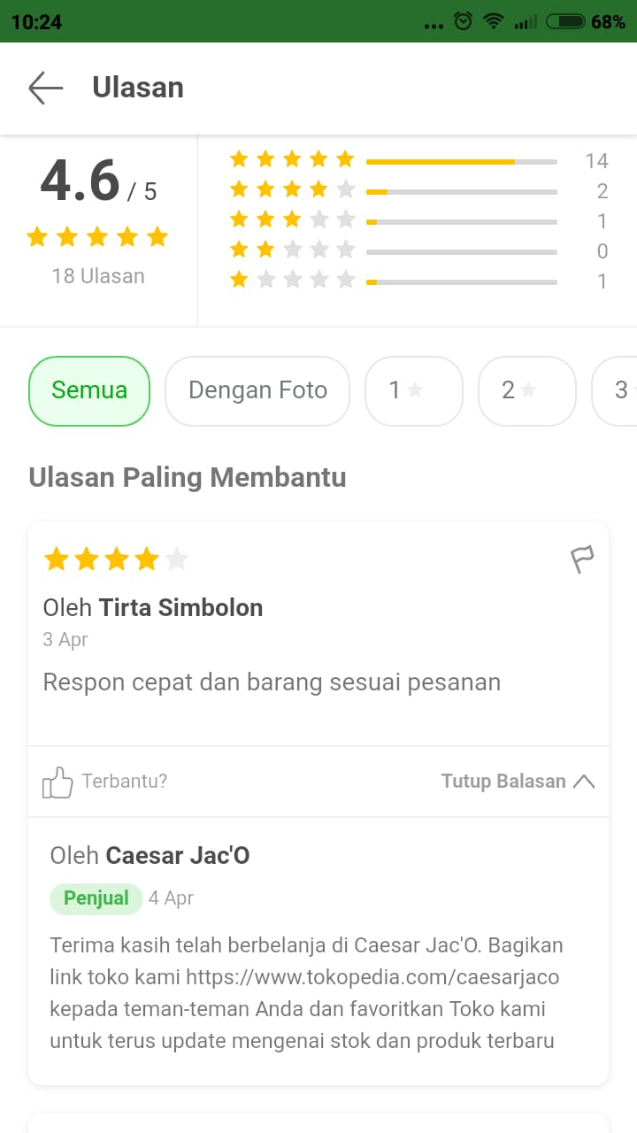Tap the three-dots status bar icon
Image resolution: width=637 pixels, height=1133 pixels.
click(x=434, y=25)
